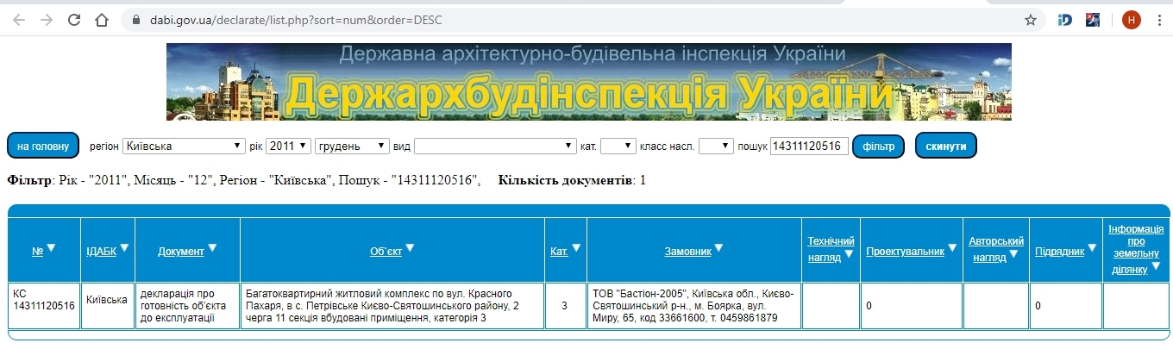Open the регіон dropdown showing Київська
Viewport: 1173px width, 349px height.
pos(185,146)
